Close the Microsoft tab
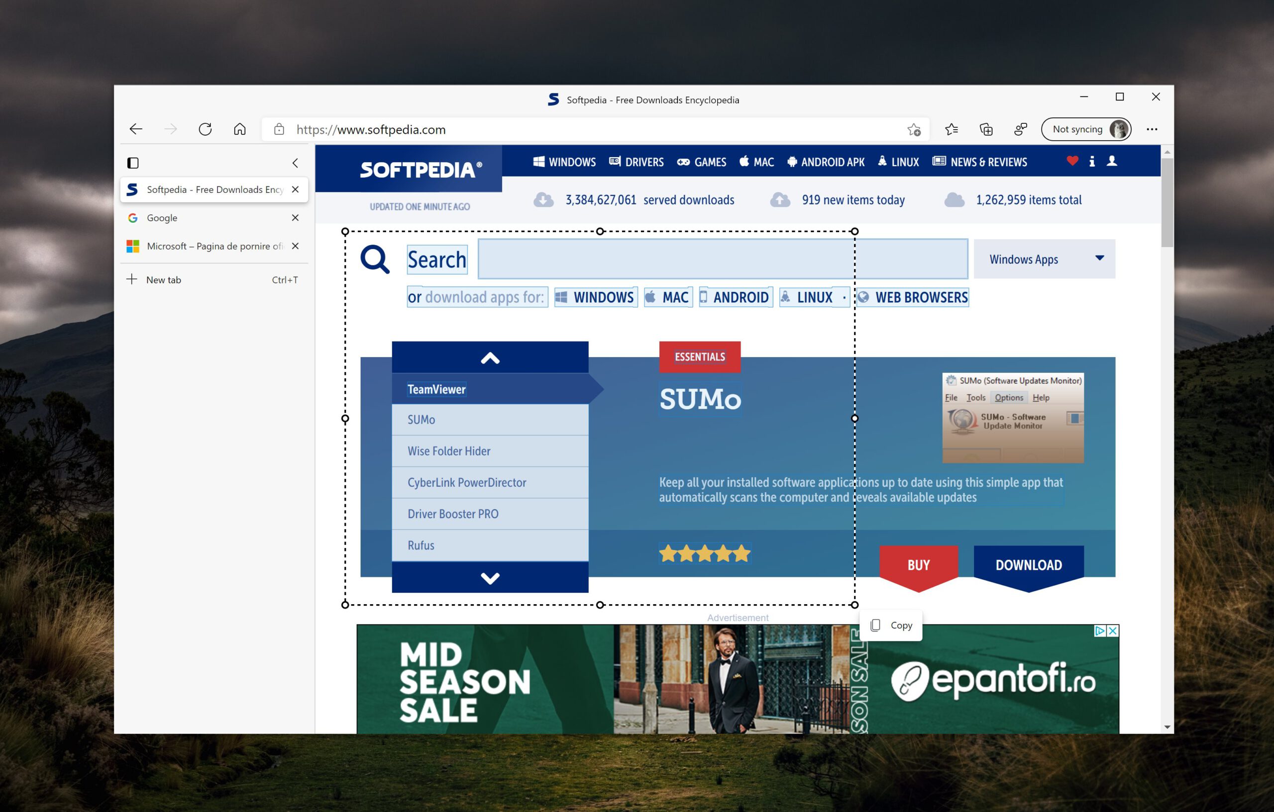 (295, 246)
